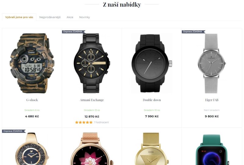Open the Armani Exchange product title link
Image resolution: width=244 pixels, height=165 pixels.
[x=92, y=100]
